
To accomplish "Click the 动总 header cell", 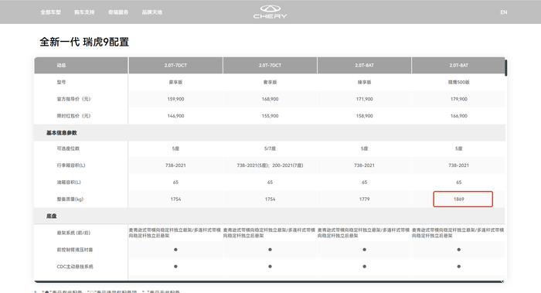I will [x=61, y=65].
